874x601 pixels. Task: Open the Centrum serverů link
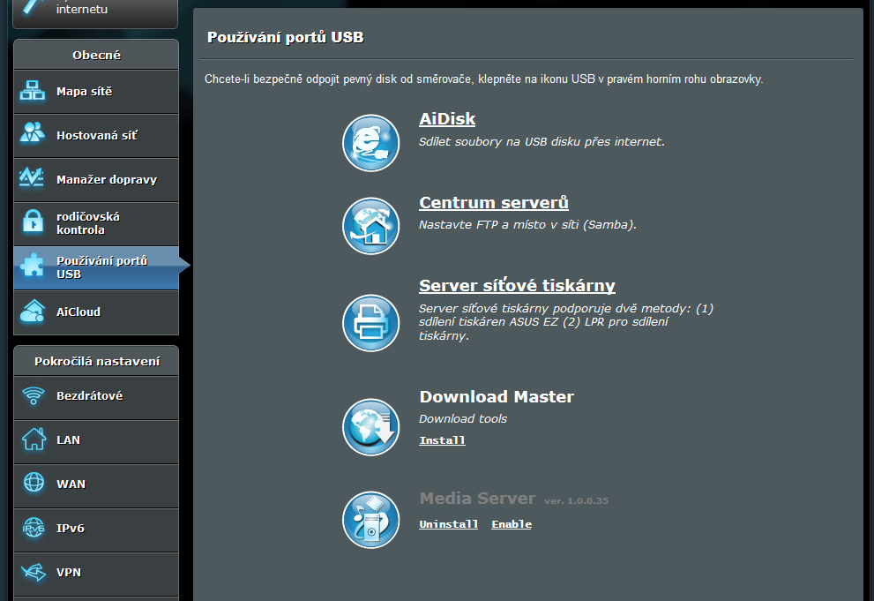click(493, 203)
